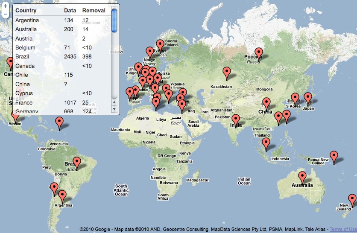This screenshot has width=357, height=233.
Task: Click the marker near Papua New Guinea
Action: [334, 156]
